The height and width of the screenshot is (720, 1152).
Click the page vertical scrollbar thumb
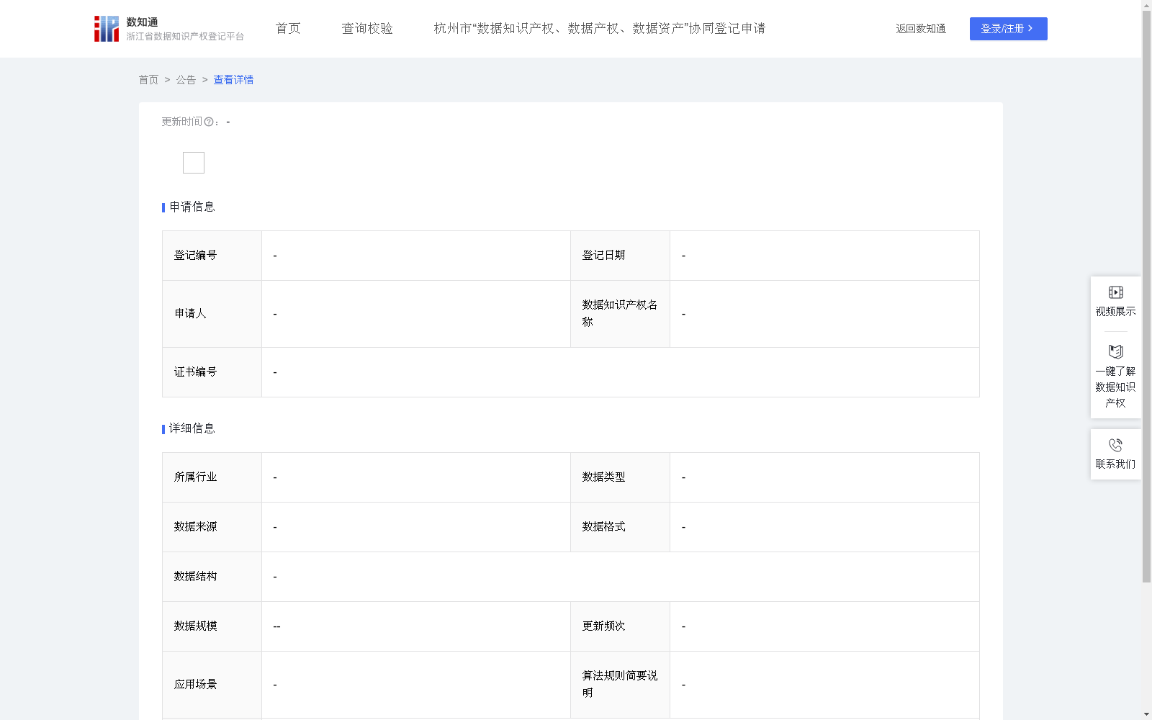[x=1146, y=295]
